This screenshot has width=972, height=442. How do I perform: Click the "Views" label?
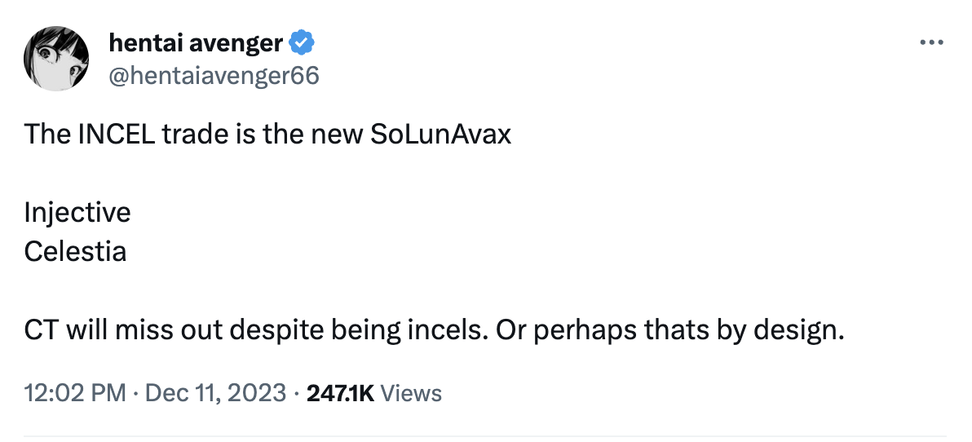pos(411,394)
